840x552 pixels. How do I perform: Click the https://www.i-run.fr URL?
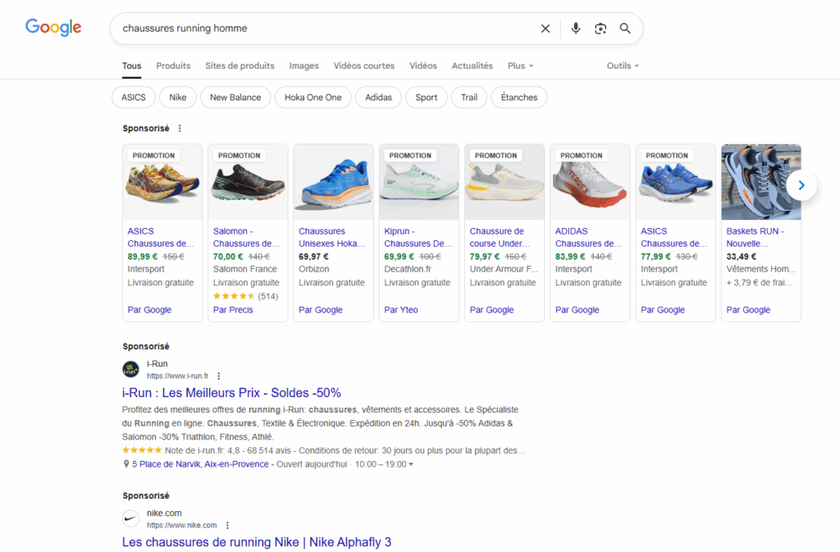click(178, 376)
